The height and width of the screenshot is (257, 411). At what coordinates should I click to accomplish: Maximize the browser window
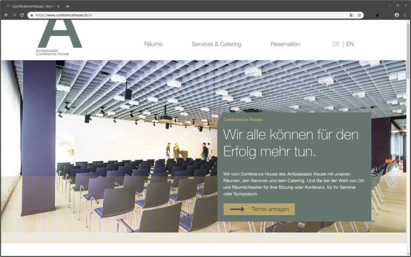coord(398,6)
